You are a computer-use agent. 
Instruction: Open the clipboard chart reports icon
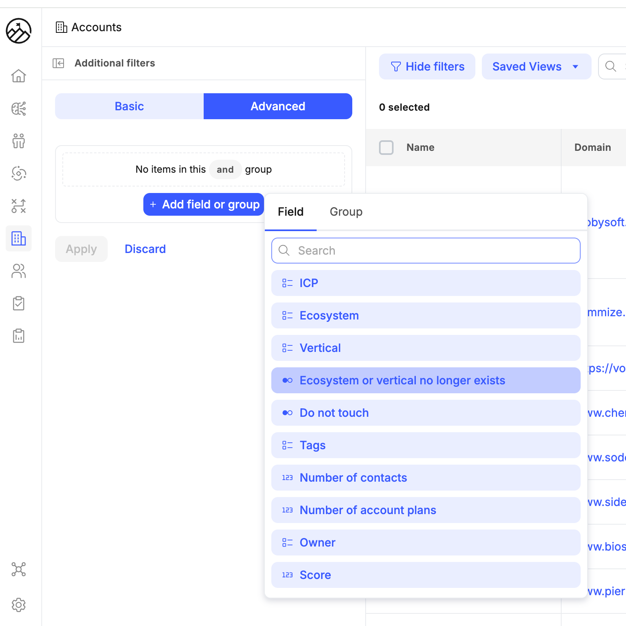tap(19, 336)
